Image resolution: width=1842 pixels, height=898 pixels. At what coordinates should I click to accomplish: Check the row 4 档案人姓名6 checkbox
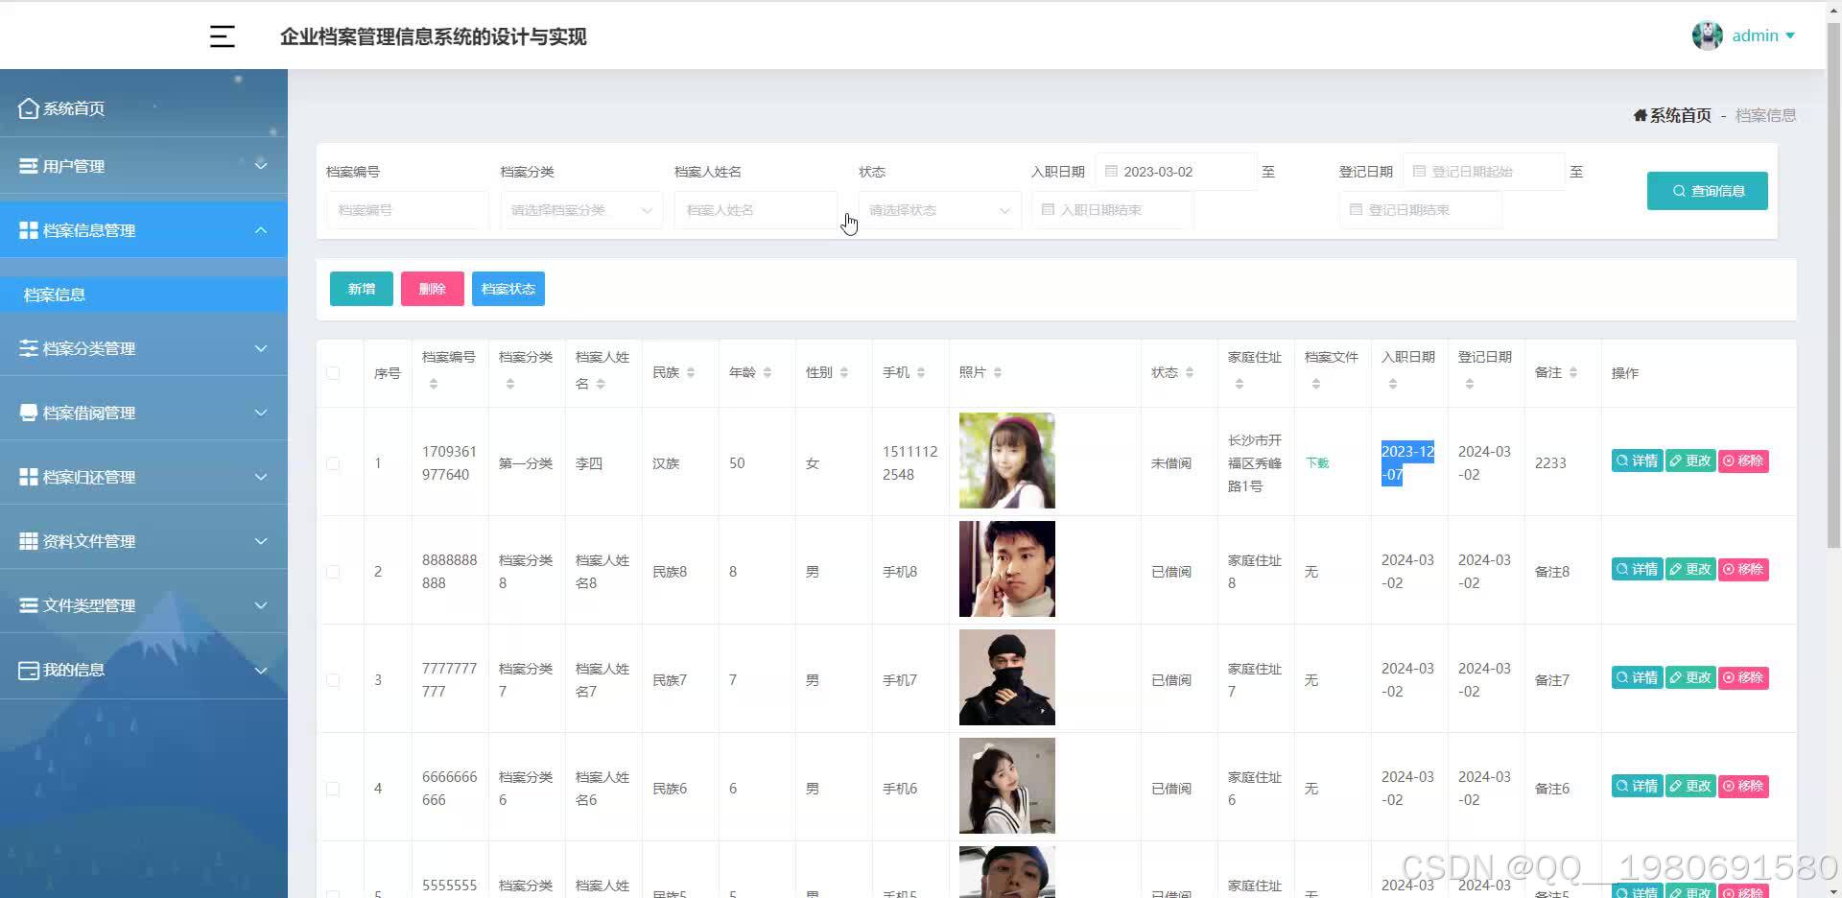tap(333, 789)
